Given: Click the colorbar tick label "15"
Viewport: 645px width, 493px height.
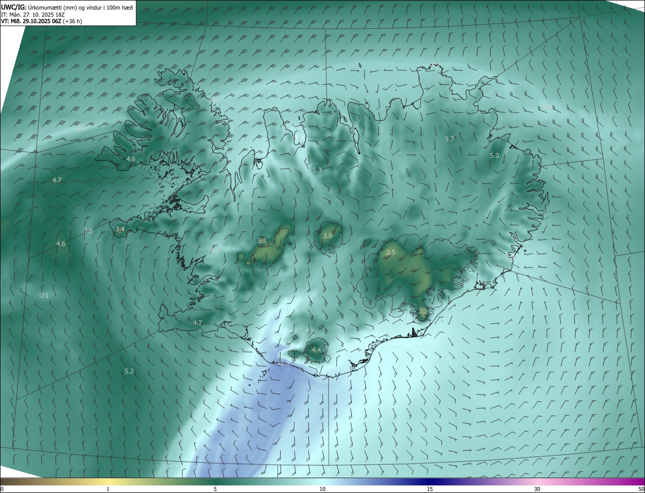Looking at the screenshot, I should coord(430,489).
